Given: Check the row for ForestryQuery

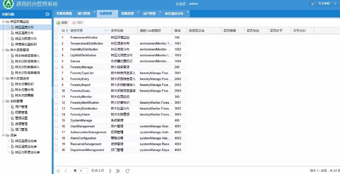Looking at the screenshot, I should [56, 91].
